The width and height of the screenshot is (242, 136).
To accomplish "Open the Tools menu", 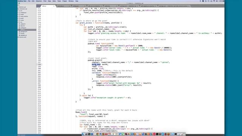I will coord(59,1).
